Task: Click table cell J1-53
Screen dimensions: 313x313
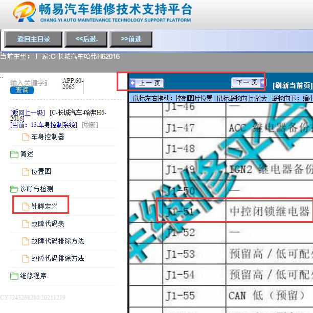Action: (194, 254)
